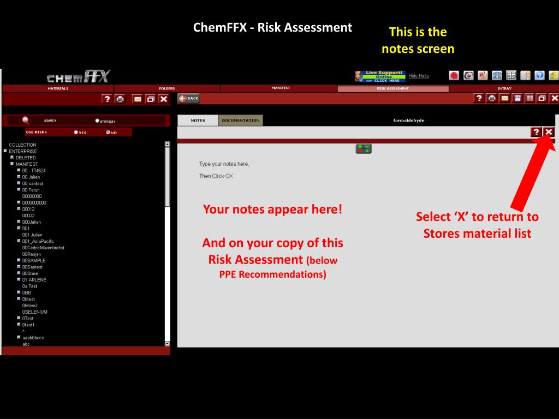559x419 pixels.
Task: Select 0SELENIUM in the tree
Action: point(34,312)
